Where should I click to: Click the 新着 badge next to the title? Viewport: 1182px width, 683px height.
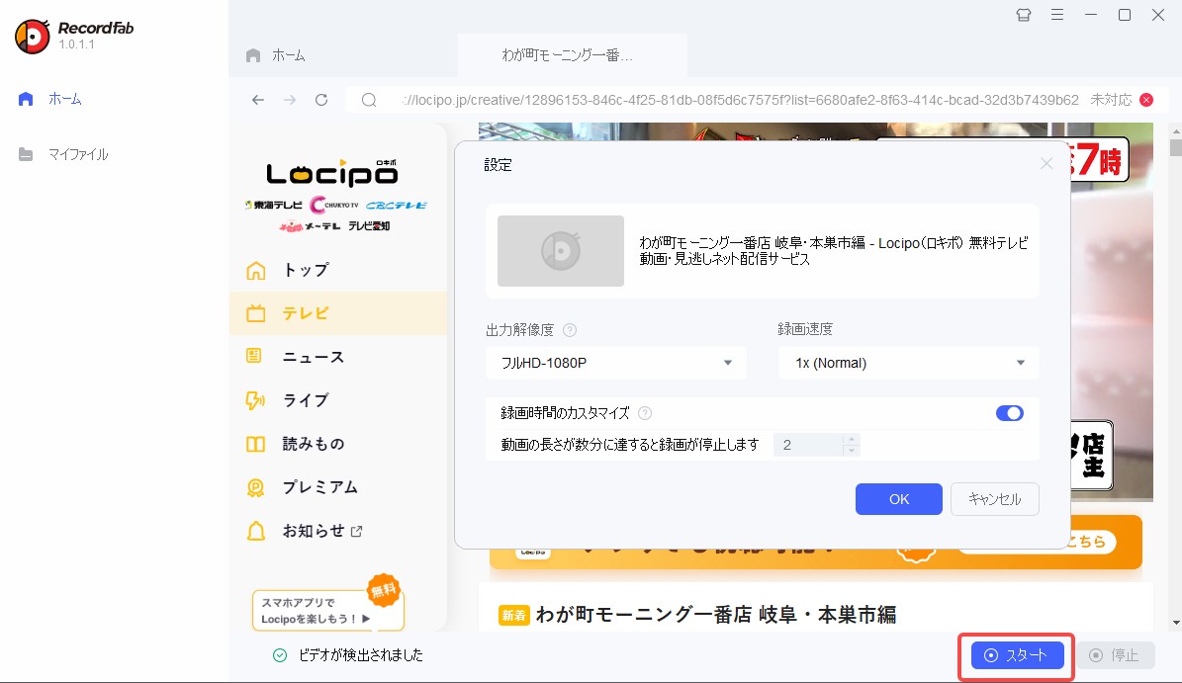coord(513,615)
